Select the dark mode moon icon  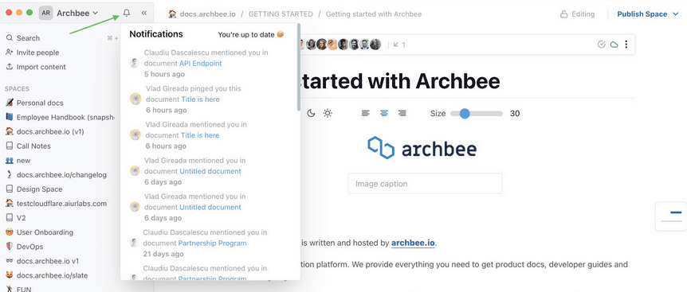pos(311,113)
